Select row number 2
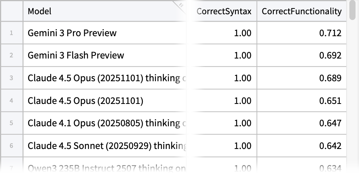The height and width of the screenshot is (174, 359). point(12,55)
